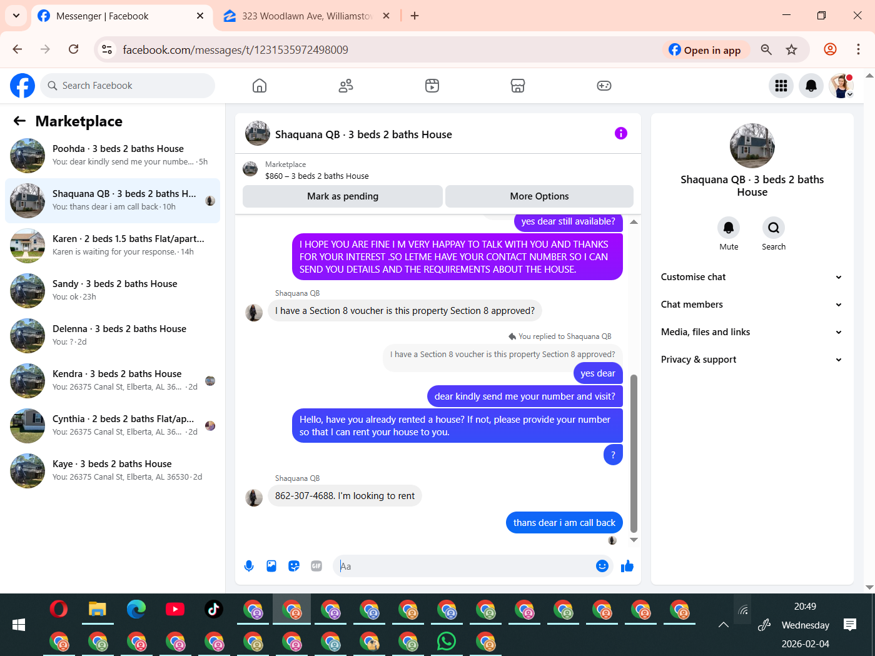Image resolution: width=875 pixels, height=656 pixels.
Task: Open TikTok from taskbar
Action: coord(214,608)
